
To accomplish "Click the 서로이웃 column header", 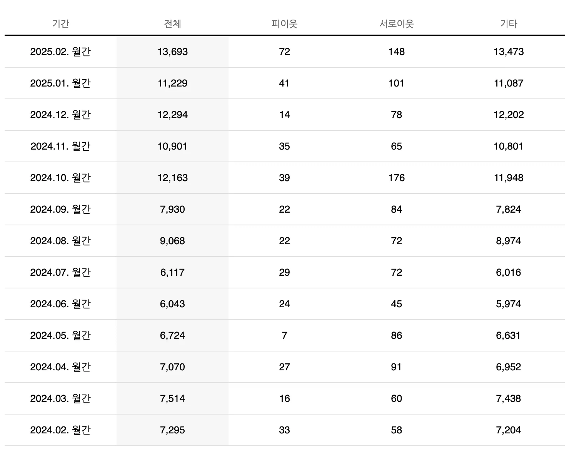I will click(x=396, y=24).
